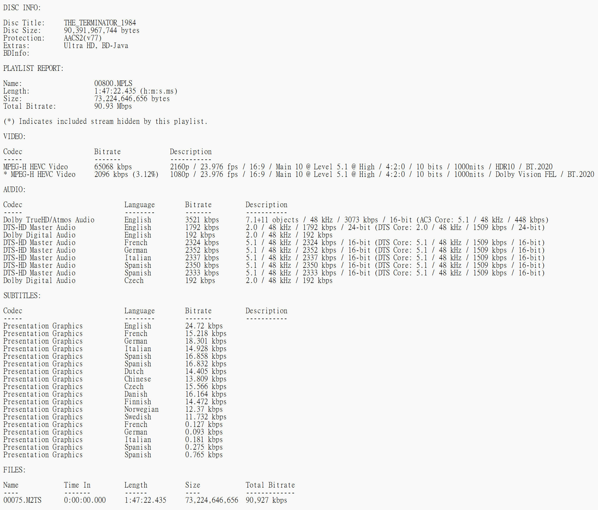Select the Finnish subtitle language
This screenshot has height=510, width=598.
point(138,402)
